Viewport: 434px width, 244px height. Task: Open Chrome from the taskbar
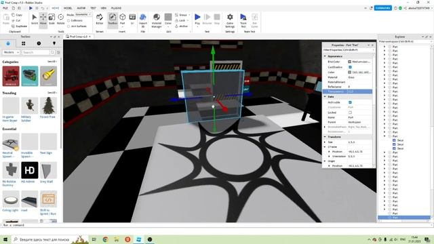[105, 239]
